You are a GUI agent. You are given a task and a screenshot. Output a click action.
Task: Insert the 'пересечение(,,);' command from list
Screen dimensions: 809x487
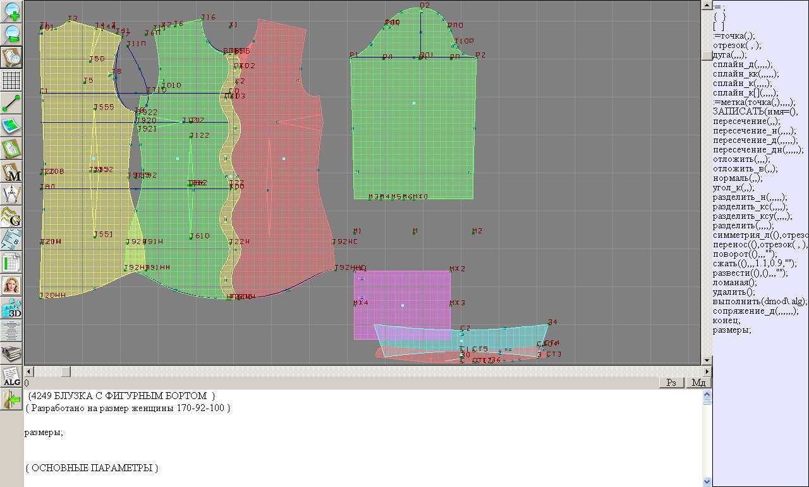[x=746, y=121]
